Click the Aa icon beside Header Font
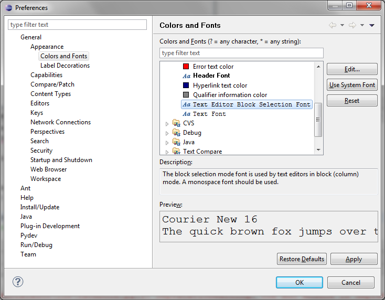385x300 pixels. [x=187, y=76]
